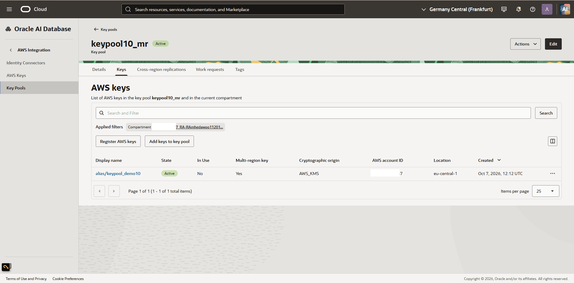Open the Cloud Shell developer tools icon
Screen dimensions: 574x283
click(504, 9)
